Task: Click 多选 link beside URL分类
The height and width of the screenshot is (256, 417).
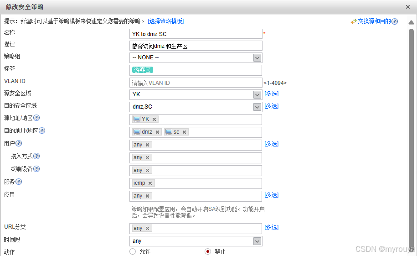Action: [x=272, y=227]
